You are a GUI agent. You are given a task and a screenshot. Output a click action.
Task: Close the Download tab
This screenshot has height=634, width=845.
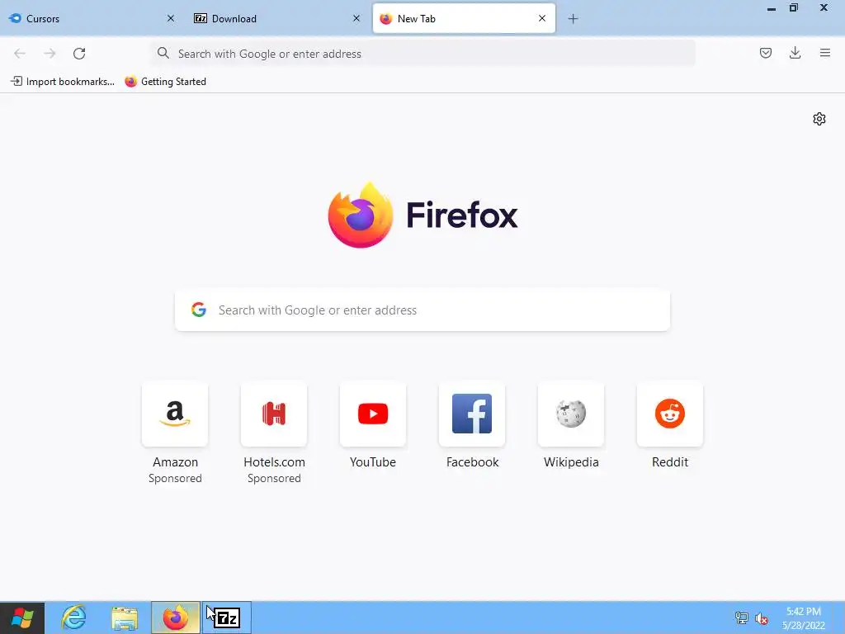click(356, 18)
